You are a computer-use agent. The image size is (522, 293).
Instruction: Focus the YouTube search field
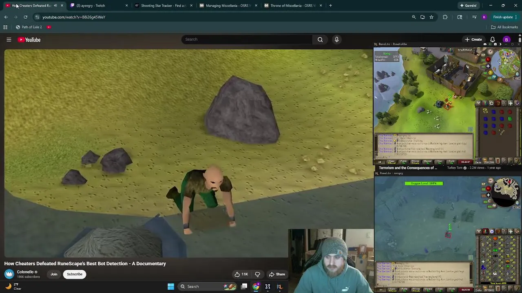(247, 39)
